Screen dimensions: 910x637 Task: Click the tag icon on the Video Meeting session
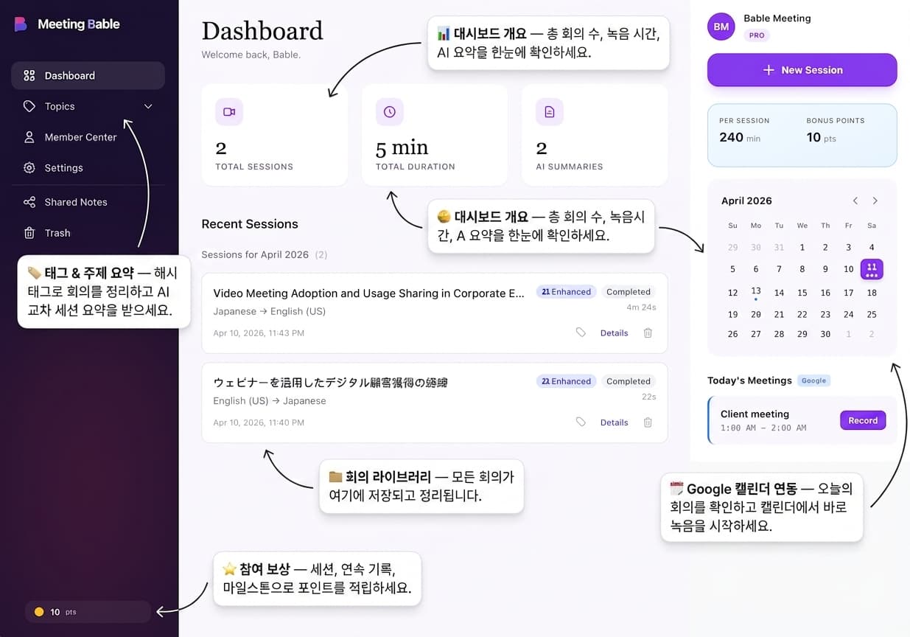click(x=581, y=333)
